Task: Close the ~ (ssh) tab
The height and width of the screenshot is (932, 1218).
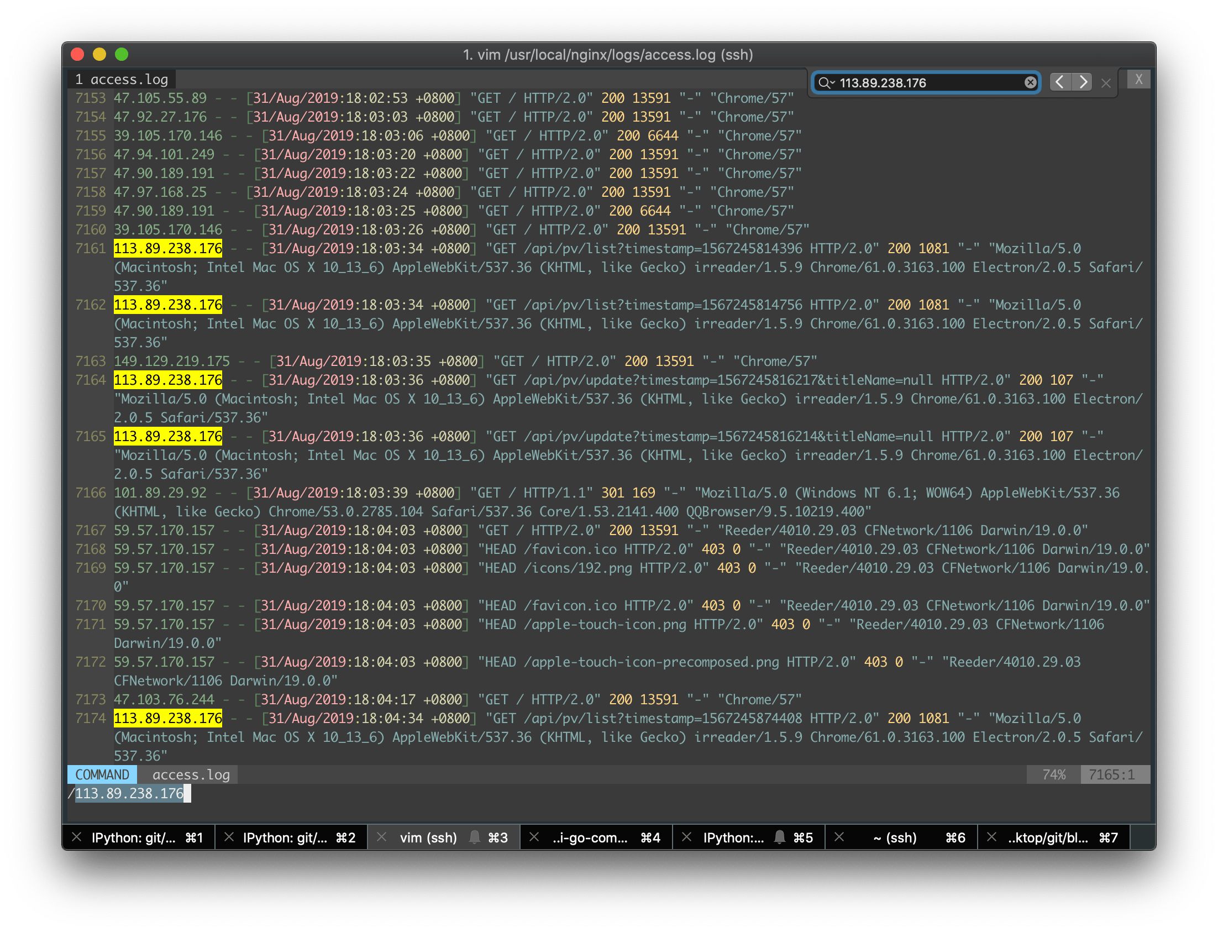Action: (x=839, y=837)
